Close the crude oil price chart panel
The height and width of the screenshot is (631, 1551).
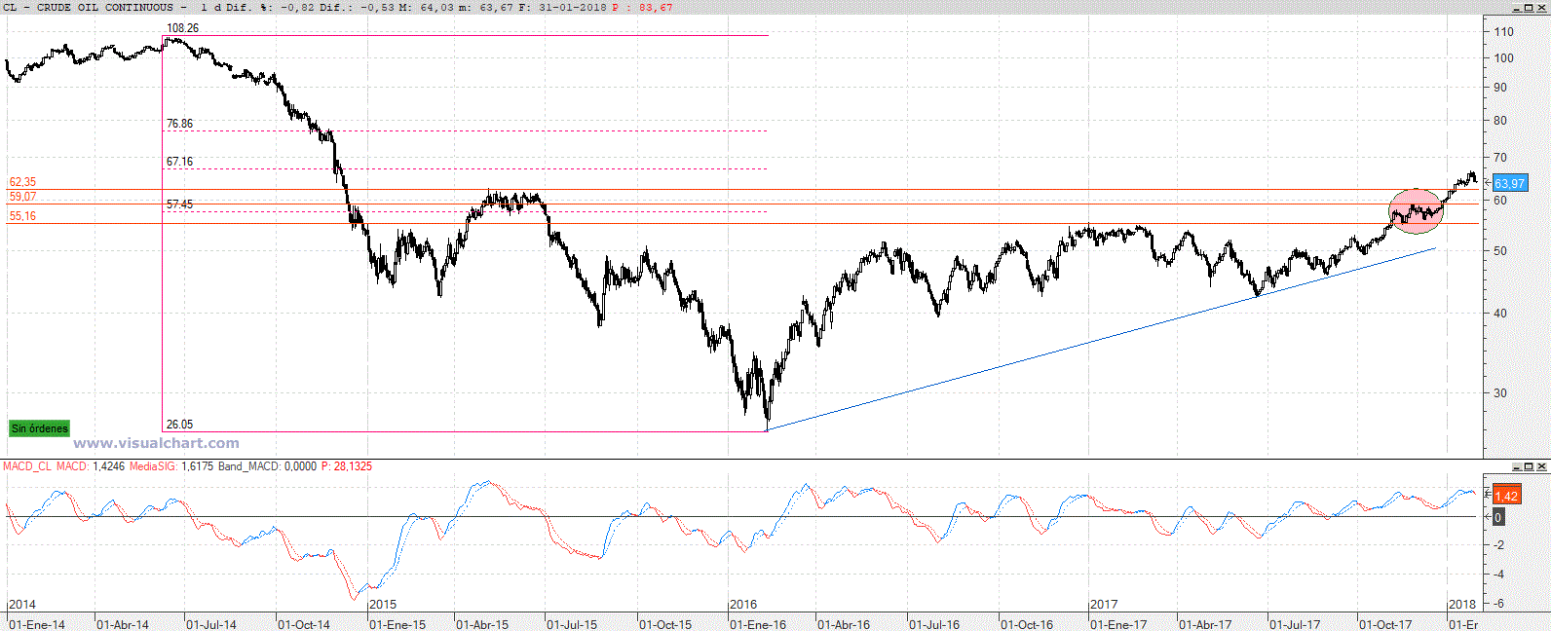point(1542,8)
